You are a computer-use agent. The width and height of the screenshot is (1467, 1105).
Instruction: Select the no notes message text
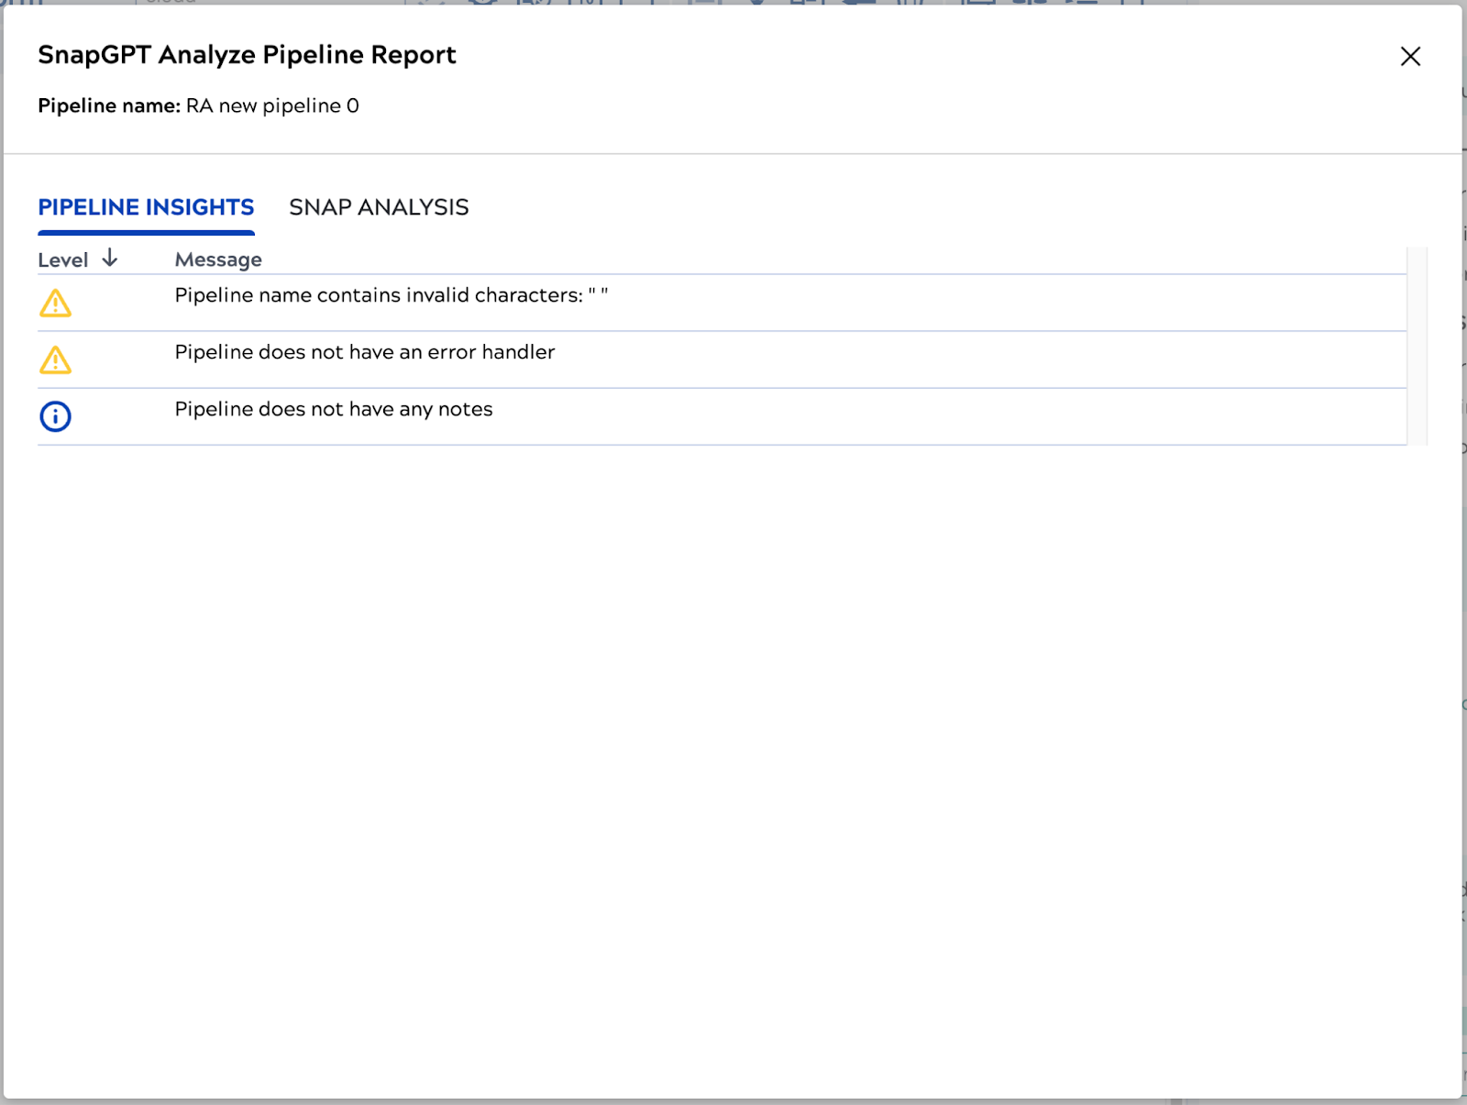tap(333, 409)
